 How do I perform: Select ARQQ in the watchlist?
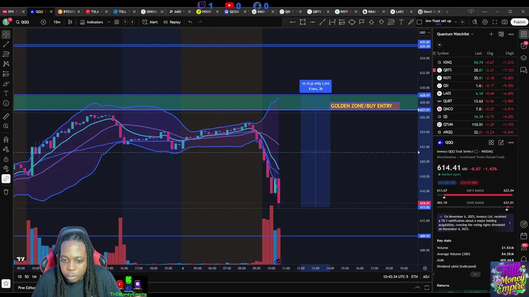[474, 132]
